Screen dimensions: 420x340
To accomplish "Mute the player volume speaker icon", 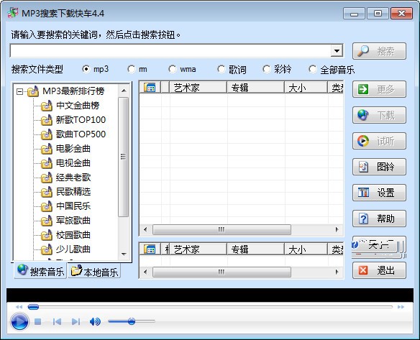I will (x=95, y=321).
